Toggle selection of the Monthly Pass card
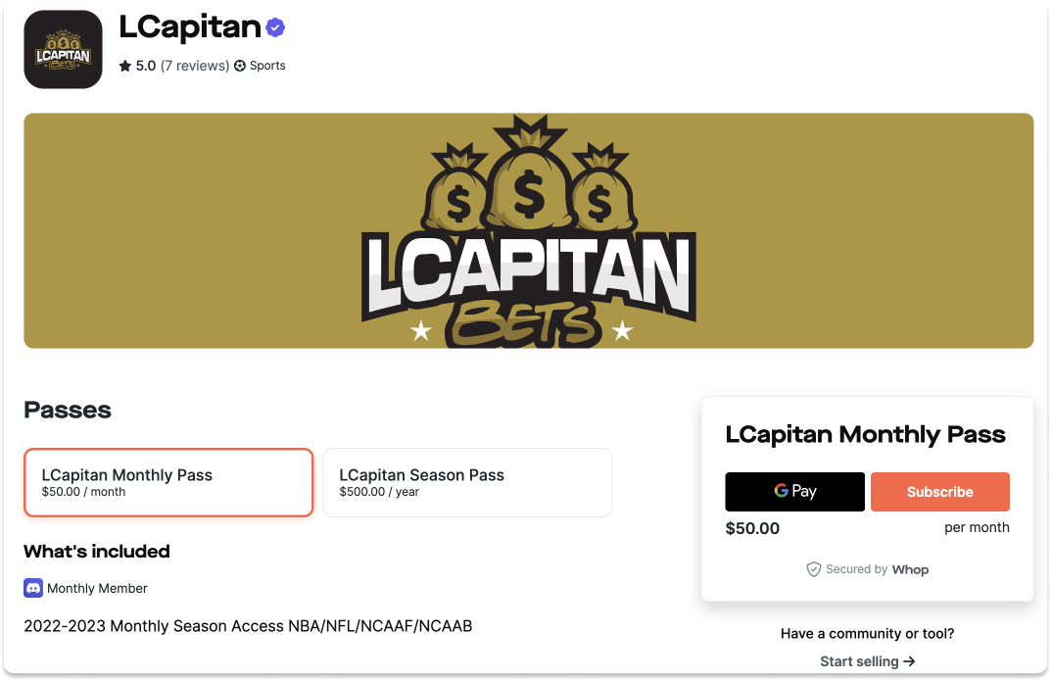The height and width of the screenshot is (681, 1051). click(x=167, y=482)
